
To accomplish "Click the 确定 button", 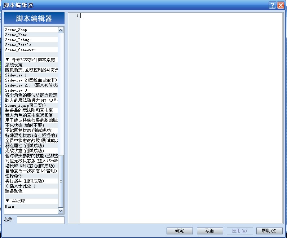I will 180,231.
